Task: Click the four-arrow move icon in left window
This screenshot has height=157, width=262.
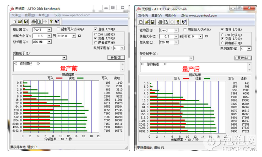Action: tap(45, 21)
